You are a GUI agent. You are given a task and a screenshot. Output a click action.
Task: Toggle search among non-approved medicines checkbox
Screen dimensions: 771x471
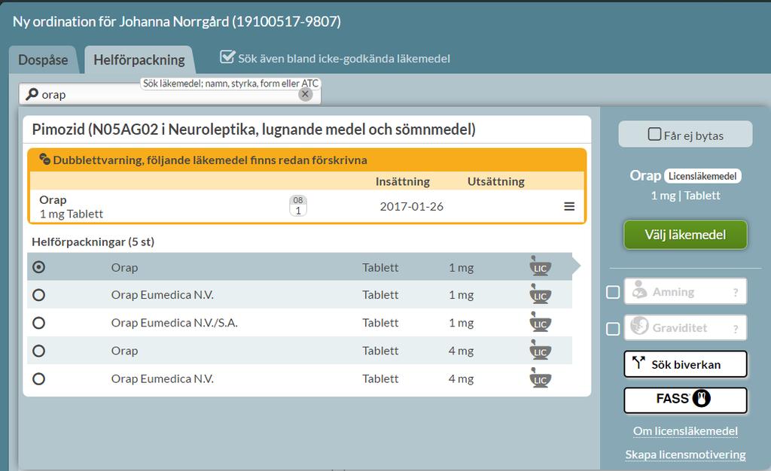227,57
